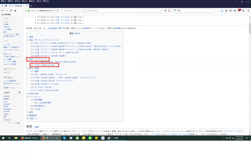Switch to the Polski language version
The height and width of the screenshot is (162, 251).
pos(6,106)
